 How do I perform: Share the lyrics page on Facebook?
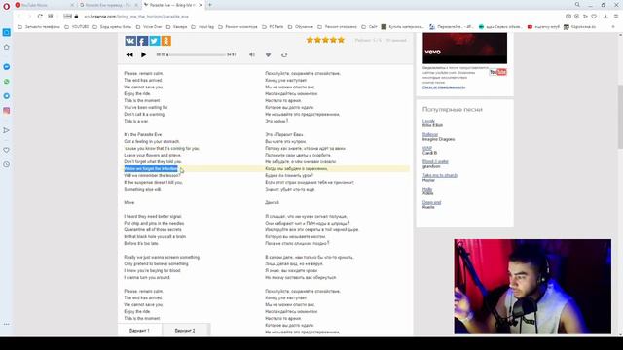click(142, 41)
